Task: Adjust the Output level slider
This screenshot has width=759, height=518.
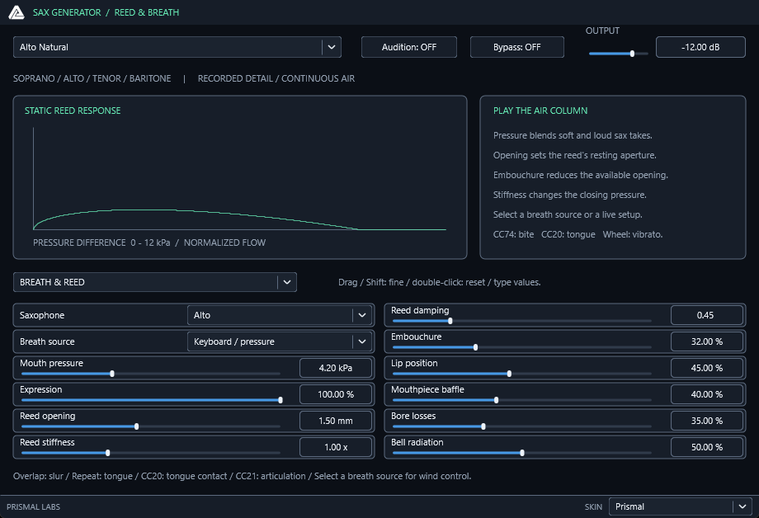Action: (618, 54)
